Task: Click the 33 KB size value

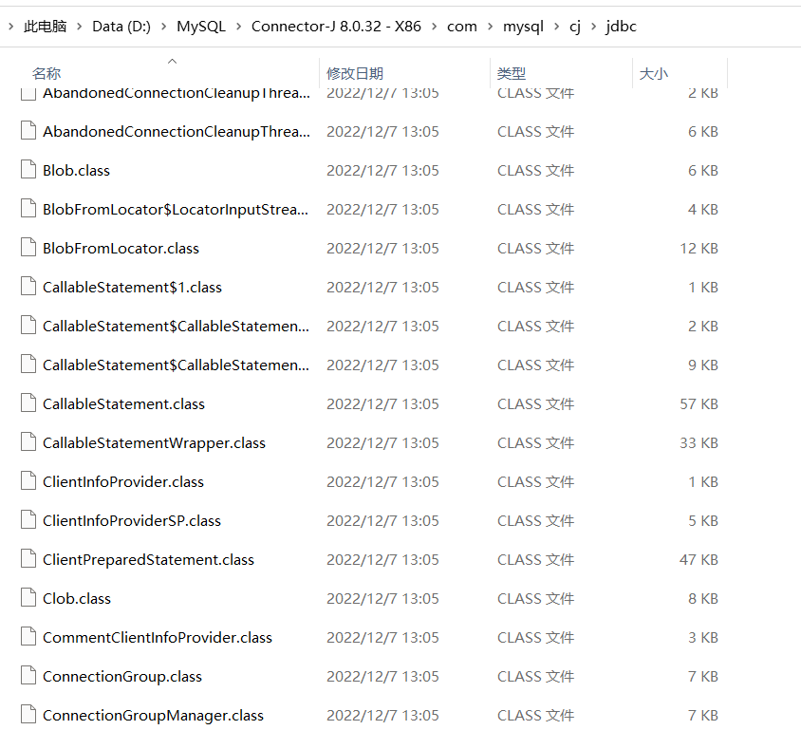Action: click(x=699, y=442)
